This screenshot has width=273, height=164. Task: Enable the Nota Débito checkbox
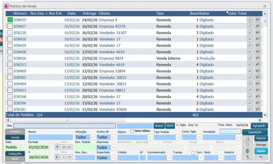pyautogui.click(x=132, y=131)
